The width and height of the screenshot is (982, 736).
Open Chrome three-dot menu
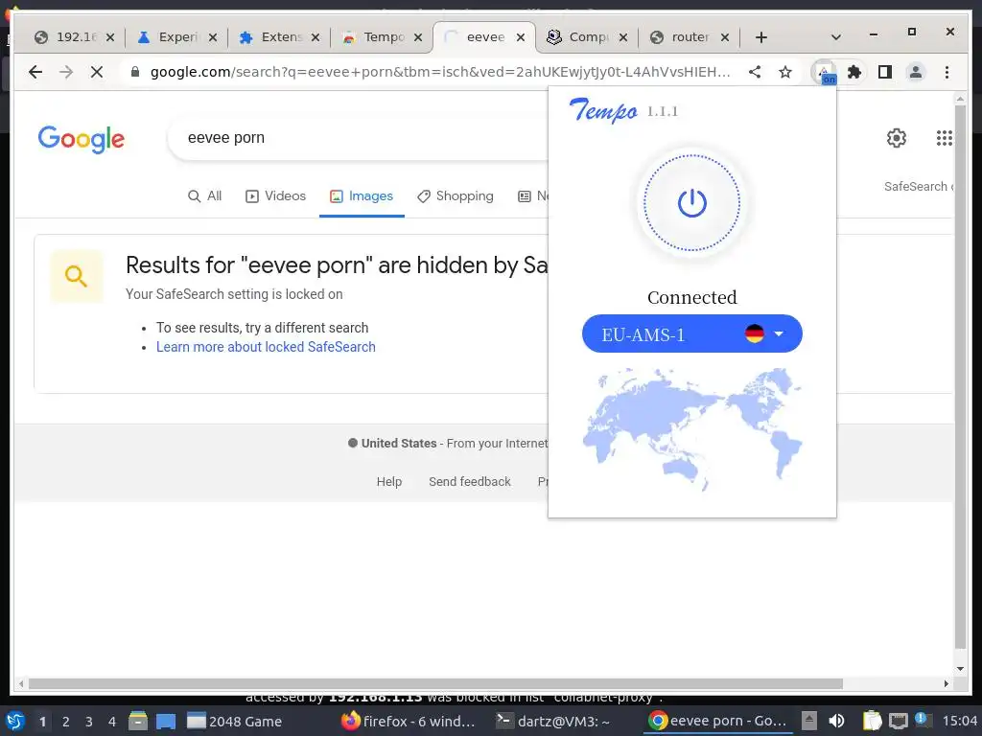[947, 72]
